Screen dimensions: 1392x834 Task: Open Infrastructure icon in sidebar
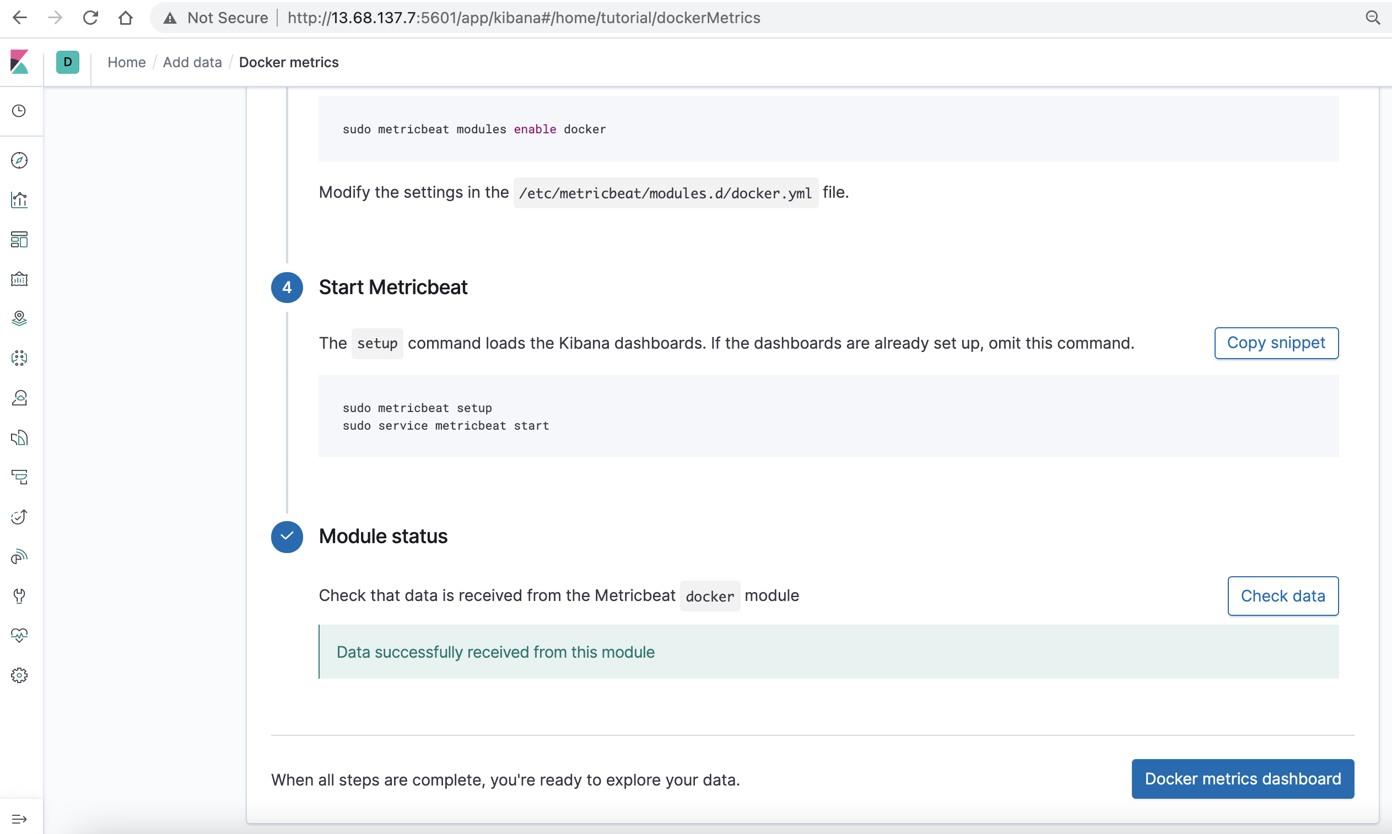19,398
